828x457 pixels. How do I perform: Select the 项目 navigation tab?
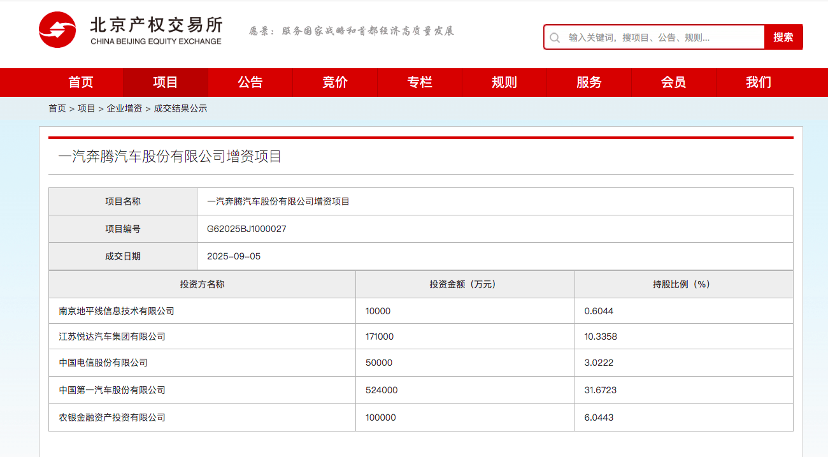click(165, 82)
